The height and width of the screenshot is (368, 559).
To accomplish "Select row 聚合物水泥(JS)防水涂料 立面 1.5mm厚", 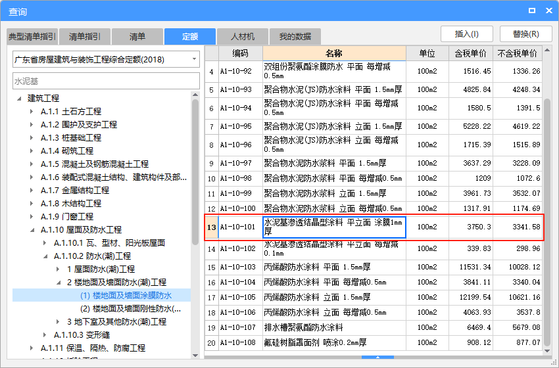I will [x=374, y=126].
